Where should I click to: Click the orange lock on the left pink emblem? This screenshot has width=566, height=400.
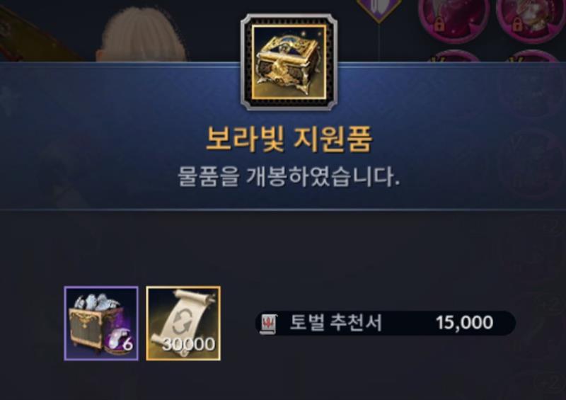coord(439,25)
